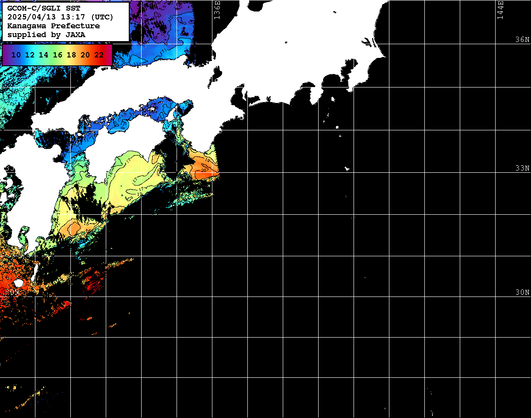Click the '20' contour label in orange water
The image size is (531, 418).
pos(204,170)
